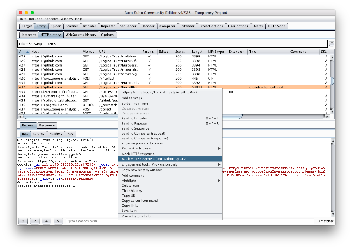Click the SSL checkmark on row 436
352x249 pixels.
(x=326, y=105)
